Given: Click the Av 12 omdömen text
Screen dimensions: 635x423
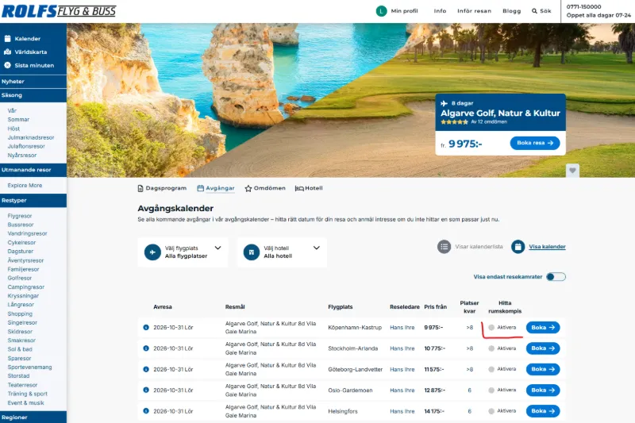Looking at the screenshot, I should pyautogui.click(x=489, y=122).
